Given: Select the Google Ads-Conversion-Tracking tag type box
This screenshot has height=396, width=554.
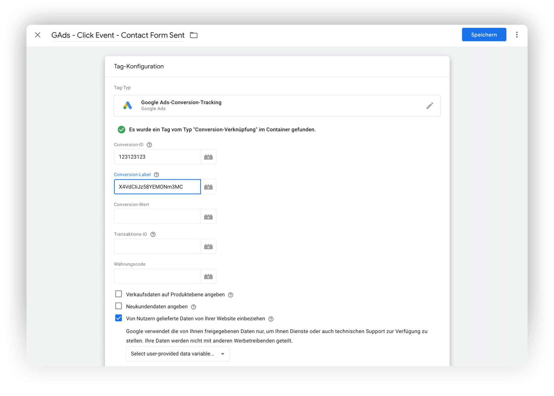Looking at the screenshot, I should [277, 106].
